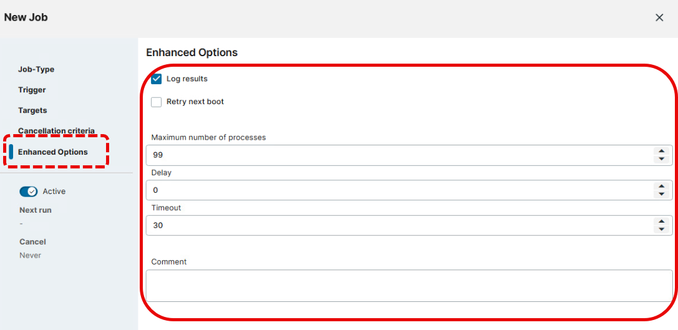Increase Maximum number of processes value
Screen dimensions: 678x330
(661, 151)
